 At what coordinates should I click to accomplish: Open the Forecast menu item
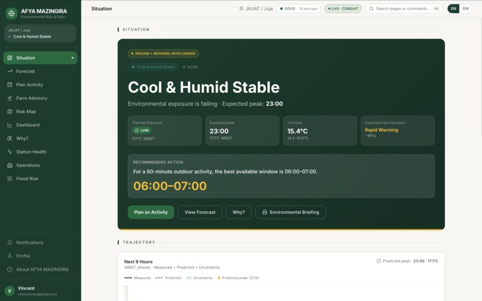[x=40, y=71]
